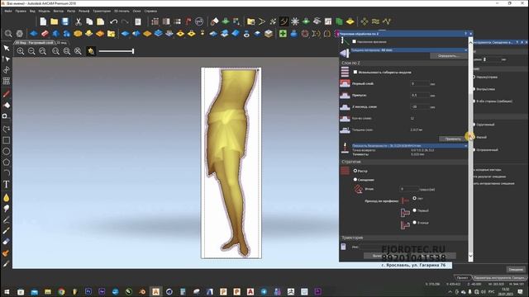529x297 pixels.
Task: Paste using the clipboard paste icon
Action: pos(101,21)
